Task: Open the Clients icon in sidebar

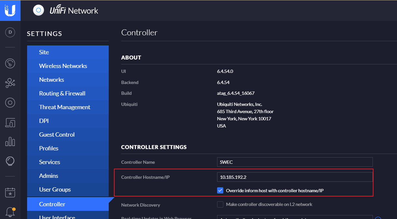Action: coord(10,123)
